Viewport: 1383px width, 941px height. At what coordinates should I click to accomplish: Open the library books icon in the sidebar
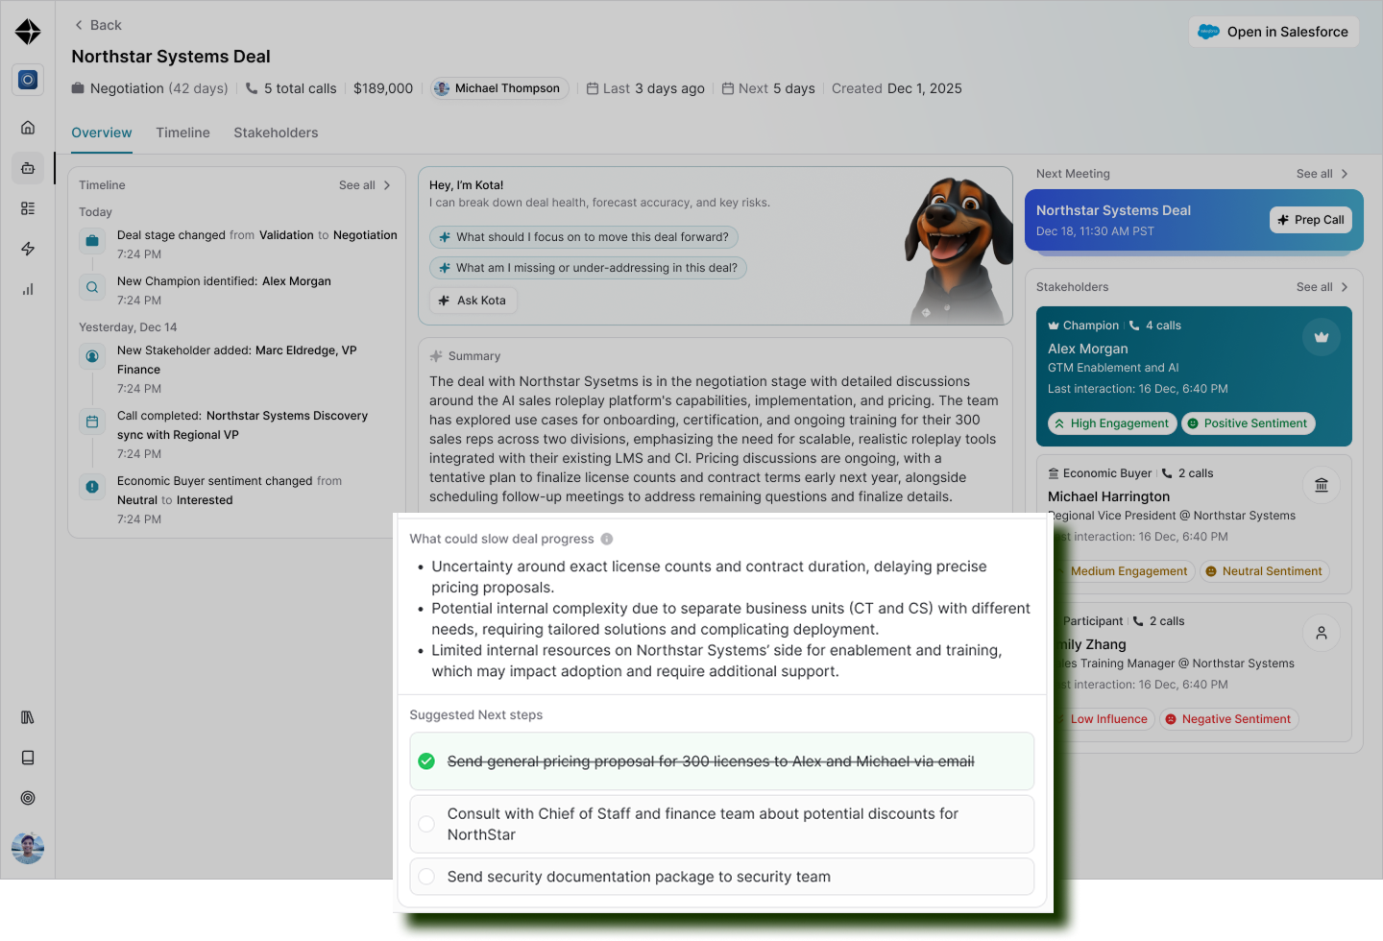(x=28, y=717)
